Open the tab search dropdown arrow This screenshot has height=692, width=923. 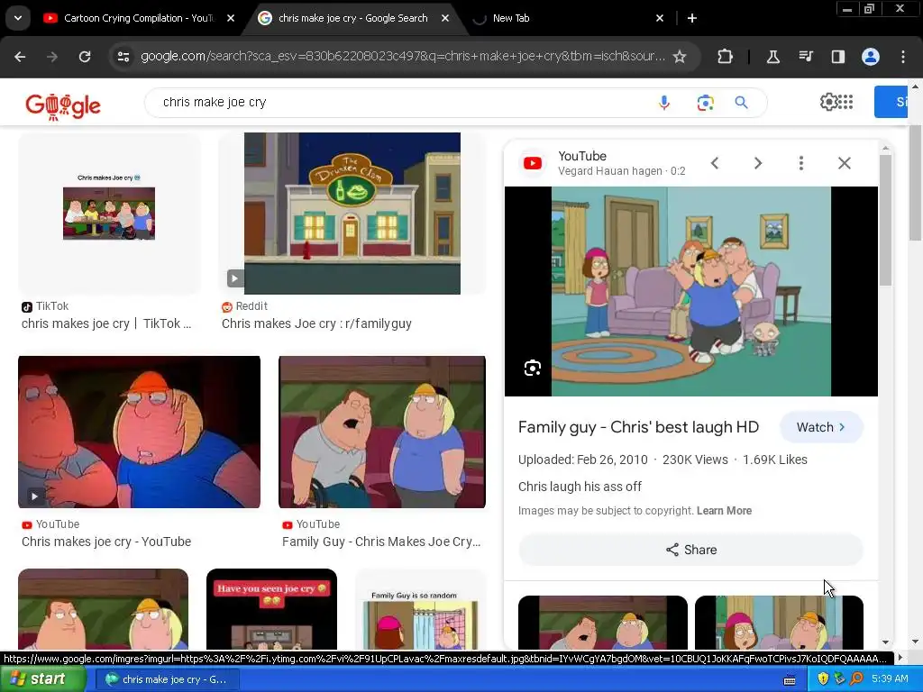(18, 18)
